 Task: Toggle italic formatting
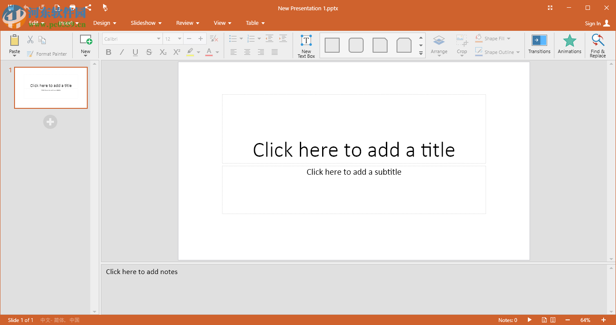pos(121,52)
